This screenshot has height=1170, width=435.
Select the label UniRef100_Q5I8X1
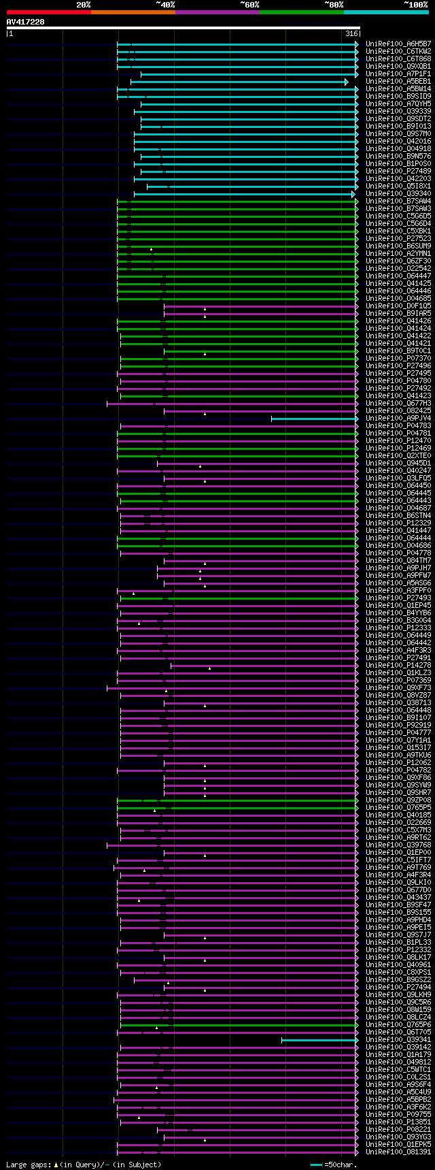(398, 186)
